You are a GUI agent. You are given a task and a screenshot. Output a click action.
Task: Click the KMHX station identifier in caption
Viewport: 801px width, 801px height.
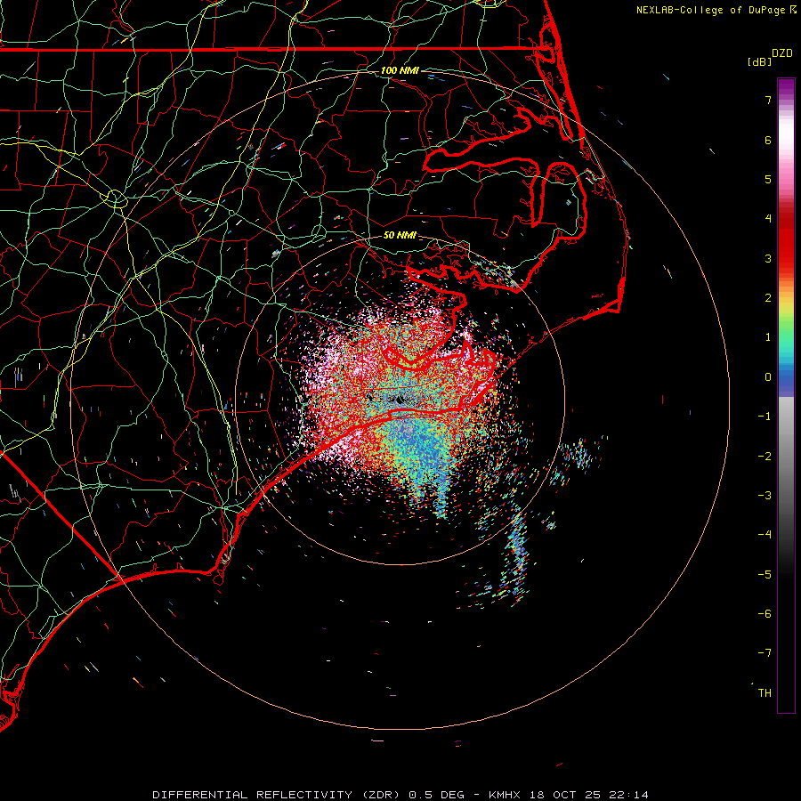(x=505, y=795)
